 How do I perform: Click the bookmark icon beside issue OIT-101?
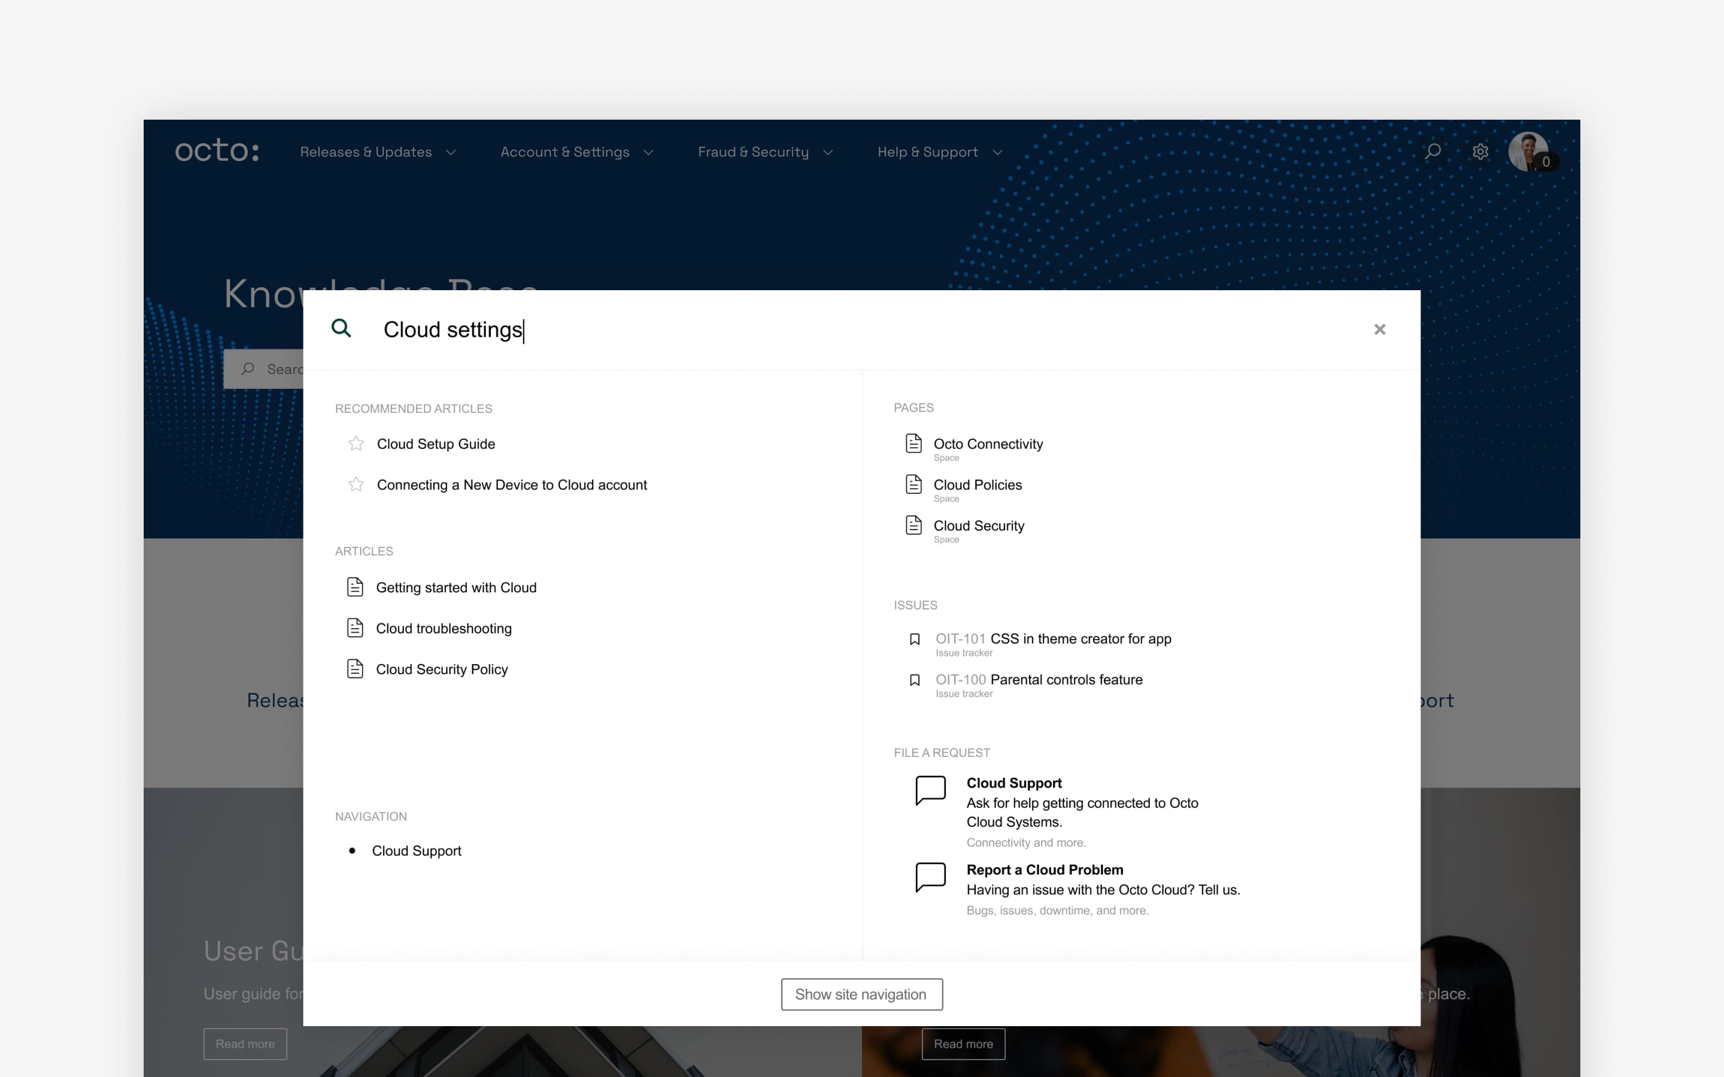click(x=915, y=639)
